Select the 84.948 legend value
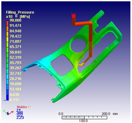This screenshot has height=123, width=132. pyautogui.click(x=15, y=31)
